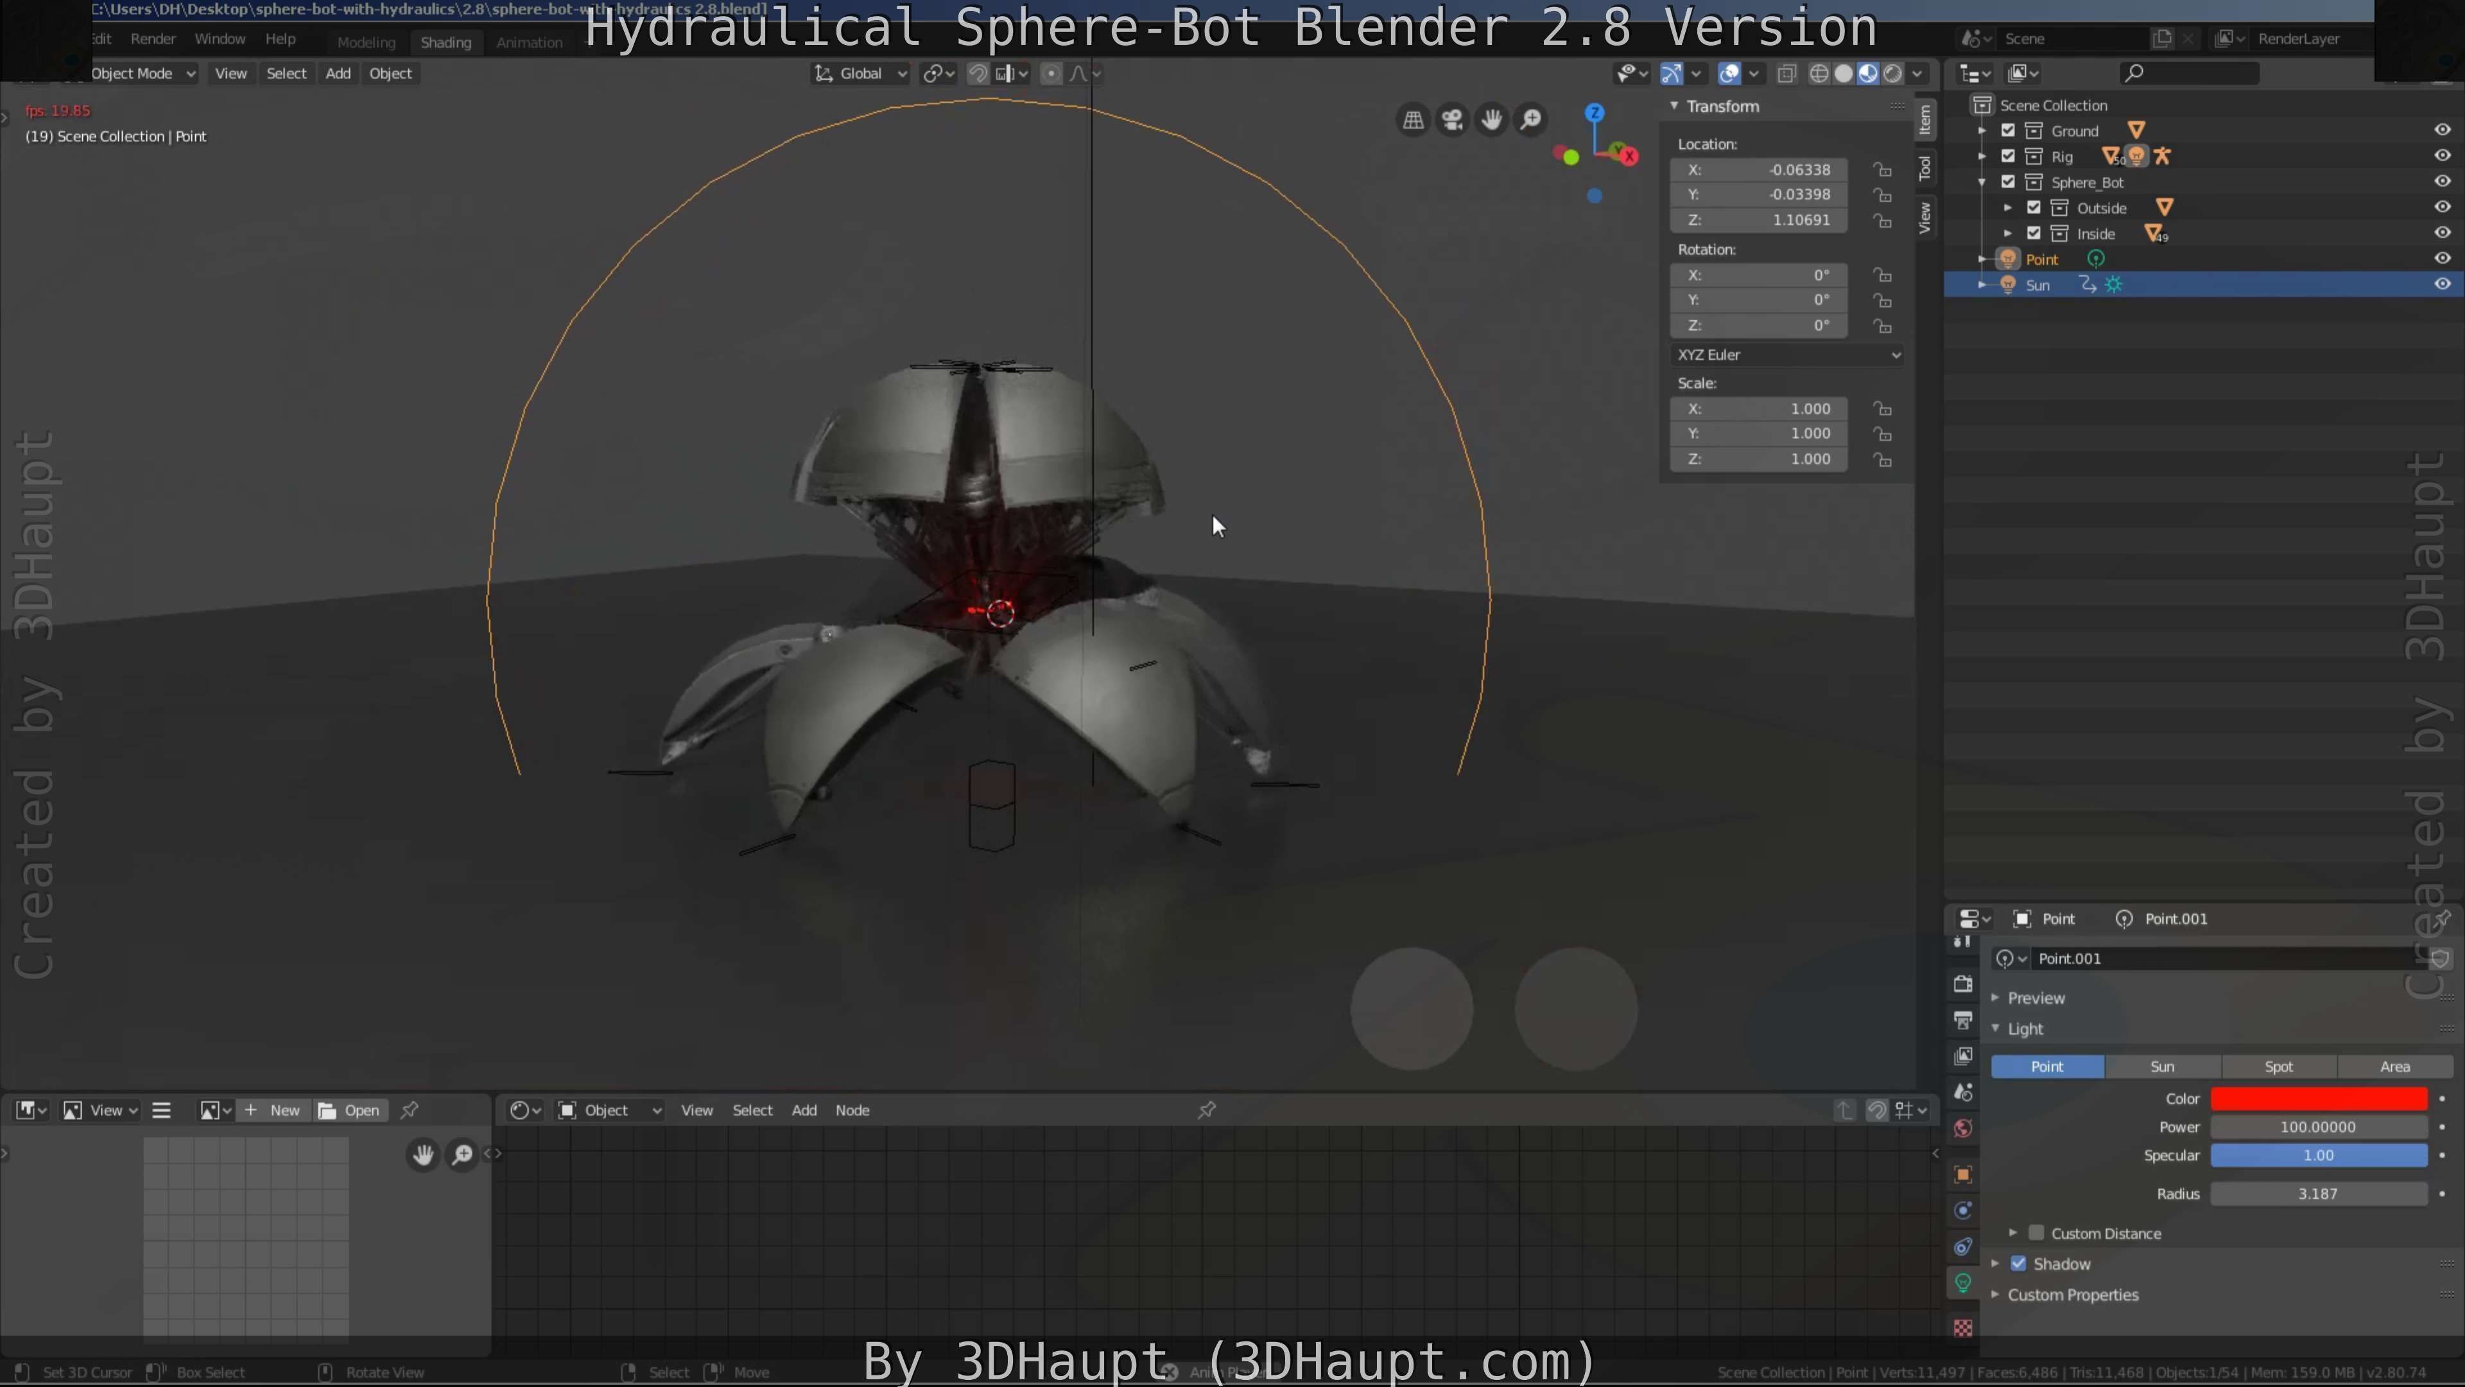Open Physics properties tab icon
Viewport: 2465px width, 1387px height.
[1962, 1211]
